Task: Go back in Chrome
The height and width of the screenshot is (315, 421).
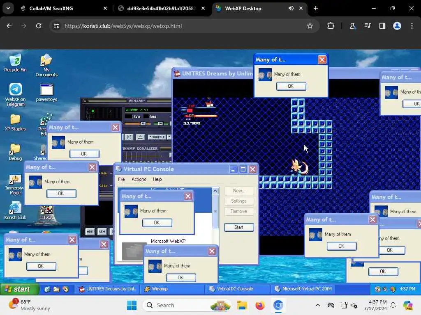Action: (x=9, y=26)
